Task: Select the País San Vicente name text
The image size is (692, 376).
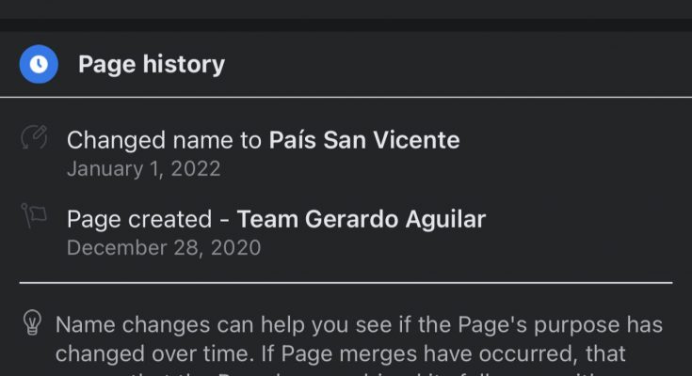Action: (364, 140)
